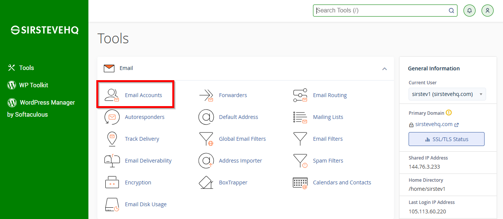Image resolution: width=503 pixels, height=219 pixels.
Task: Click the SSL/TLS Status button
Action: [x=447, y=139]
